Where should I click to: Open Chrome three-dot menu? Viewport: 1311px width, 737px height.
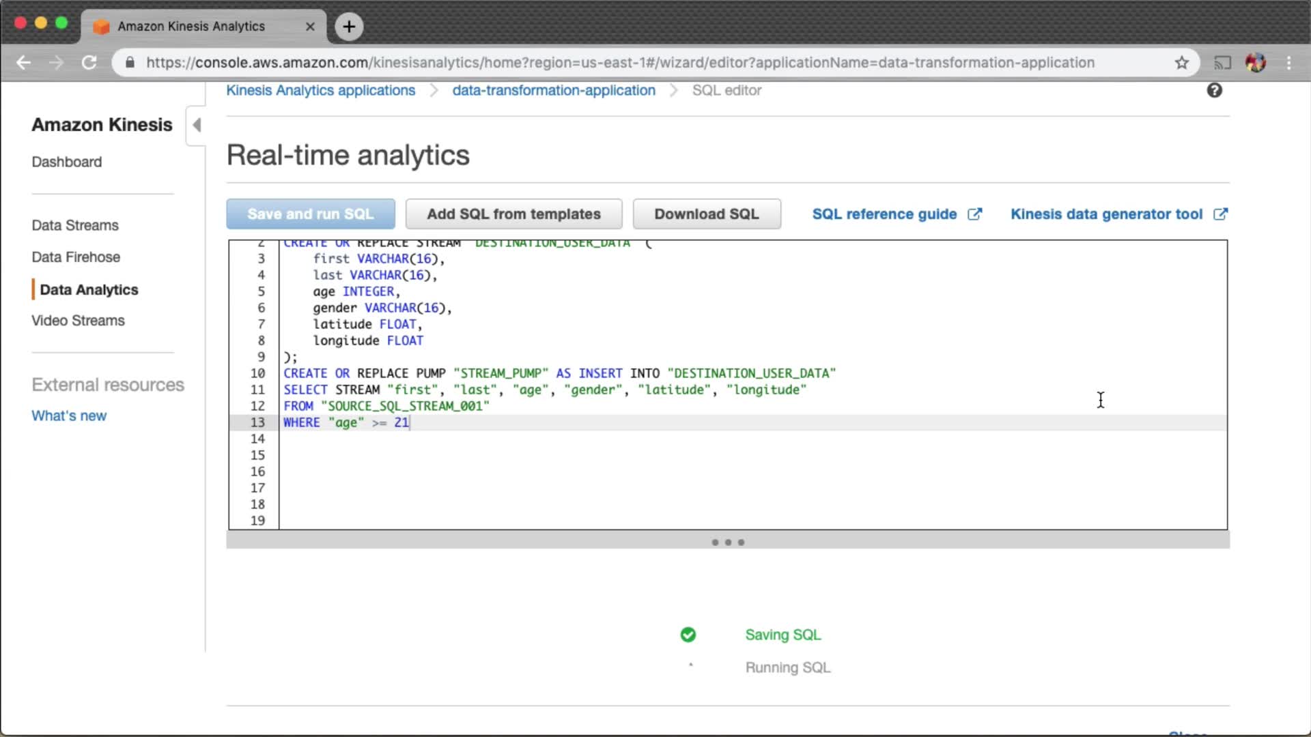click(x=1288, y=63)
